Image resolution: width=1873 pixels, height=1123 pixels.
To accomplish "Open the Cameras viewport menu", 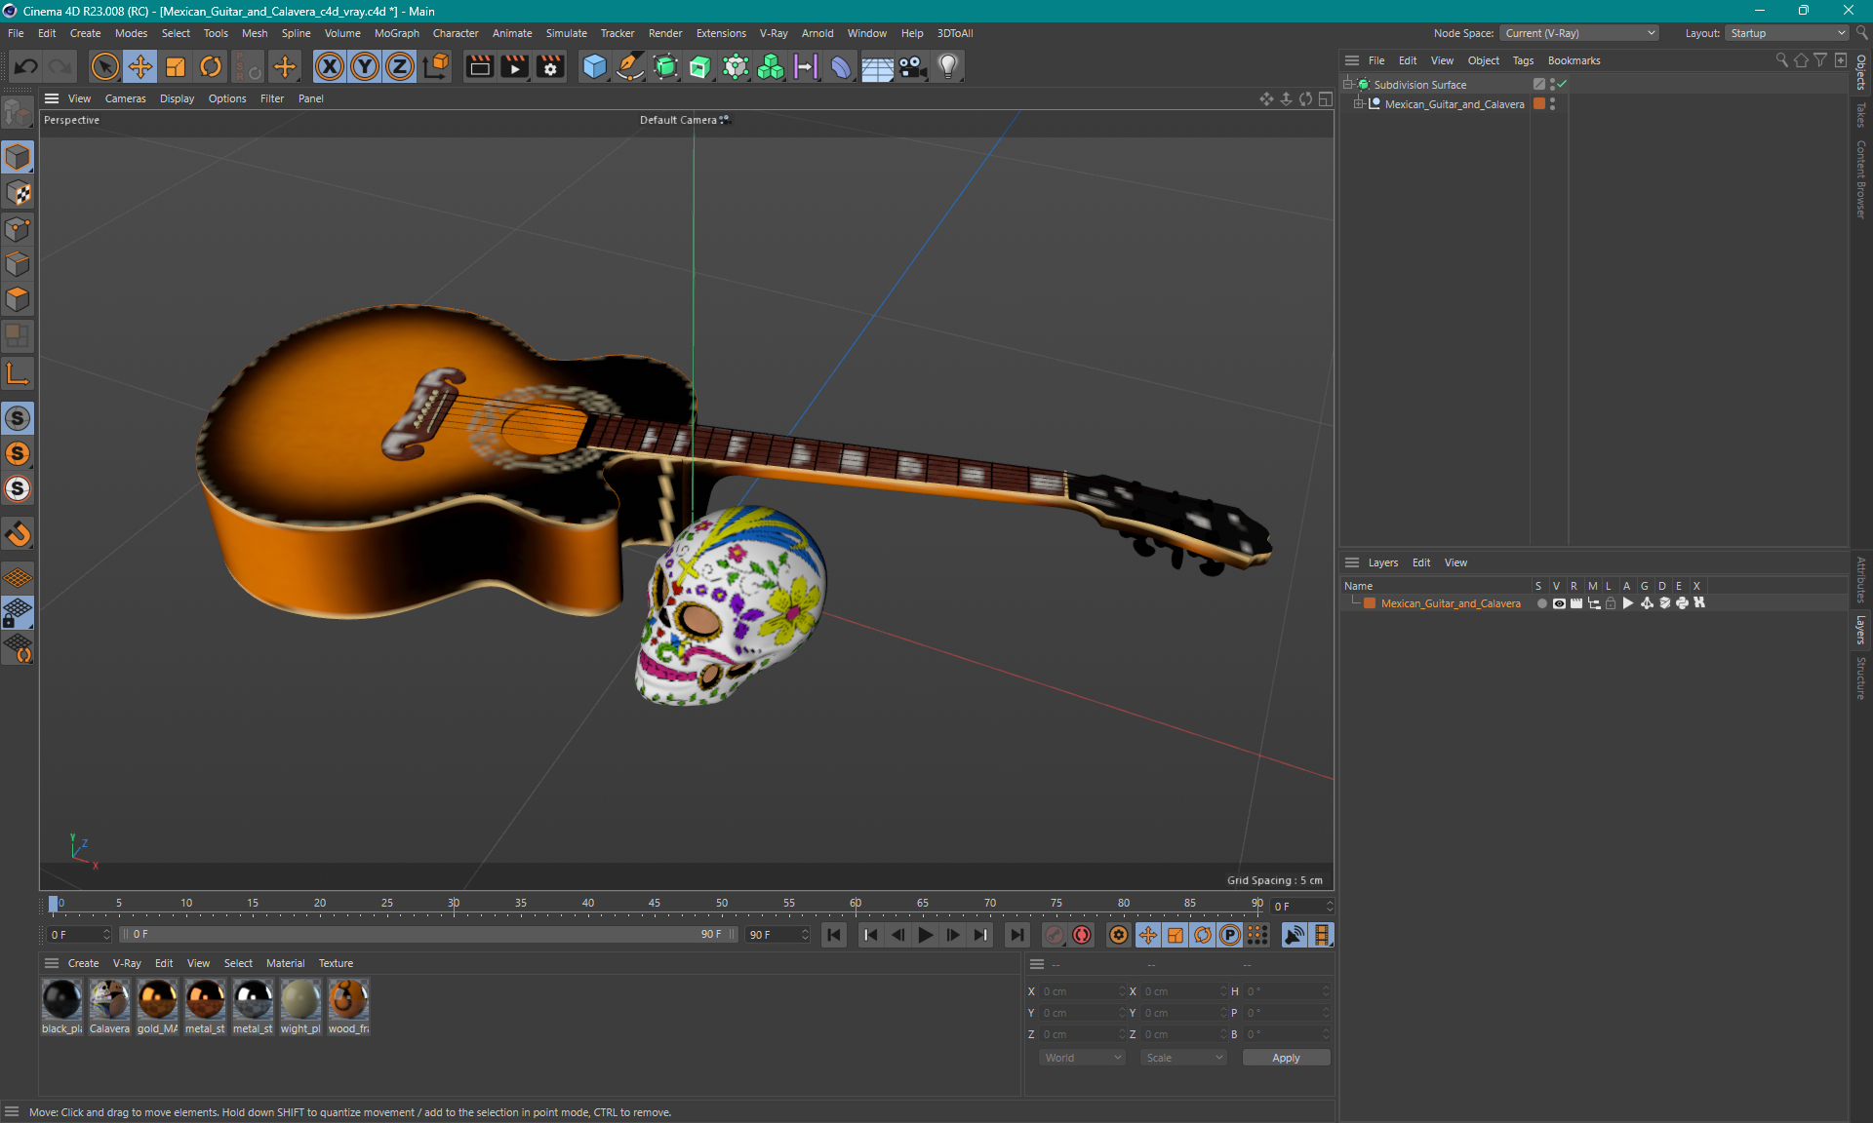I will [125, 98].
